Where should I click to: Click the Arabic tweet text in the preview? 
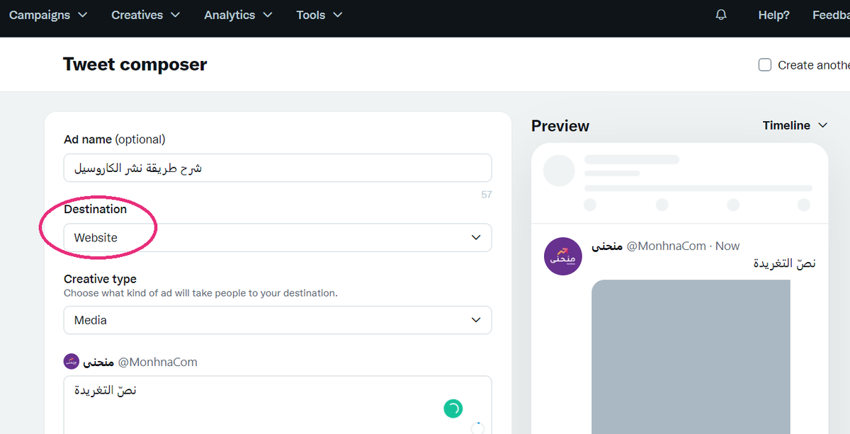click(784, 263)
